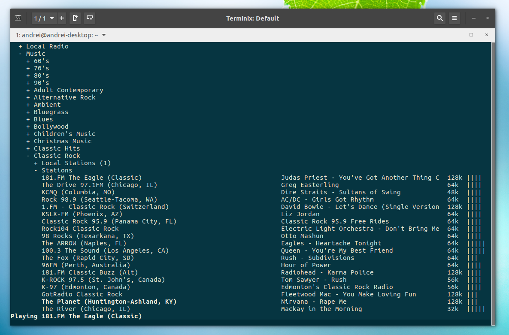This screenshot has height=335, width=509.
Task: Expand the Bluegrass genre
Action: pos(47,112)
